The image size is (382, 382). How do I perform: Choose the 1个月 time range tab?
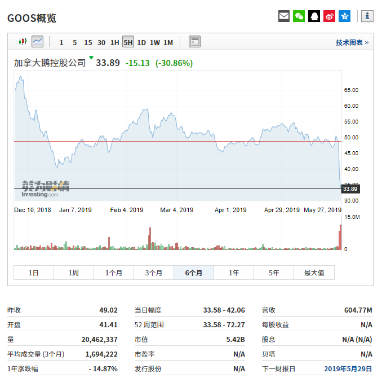tap(113, 273)
